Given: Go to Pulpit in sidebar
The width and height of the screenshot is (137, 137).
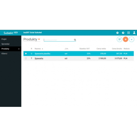Looking at the screenshot, I should tap(4, 39).
